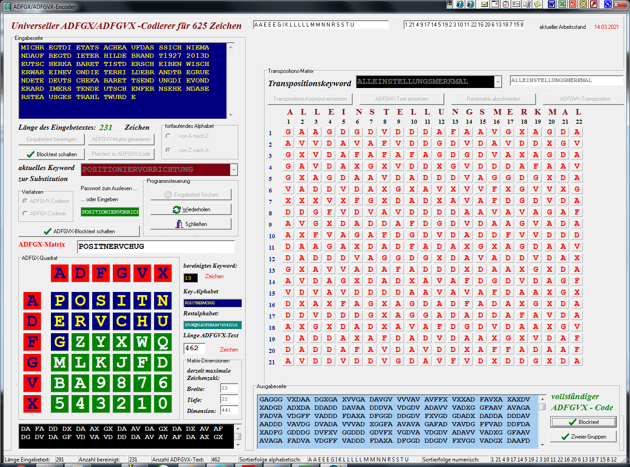Click the new contact card icon
This screenshot has width=630, height=467.
(516, 4)
